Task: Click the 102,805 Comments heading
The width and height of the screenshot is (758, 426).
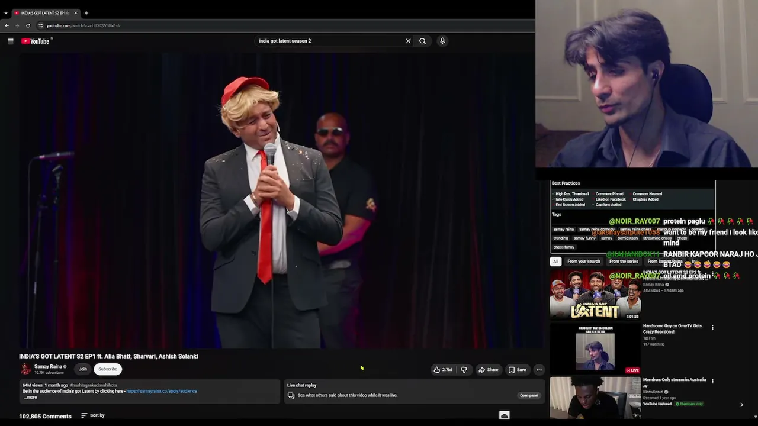Action: point(45,416)
